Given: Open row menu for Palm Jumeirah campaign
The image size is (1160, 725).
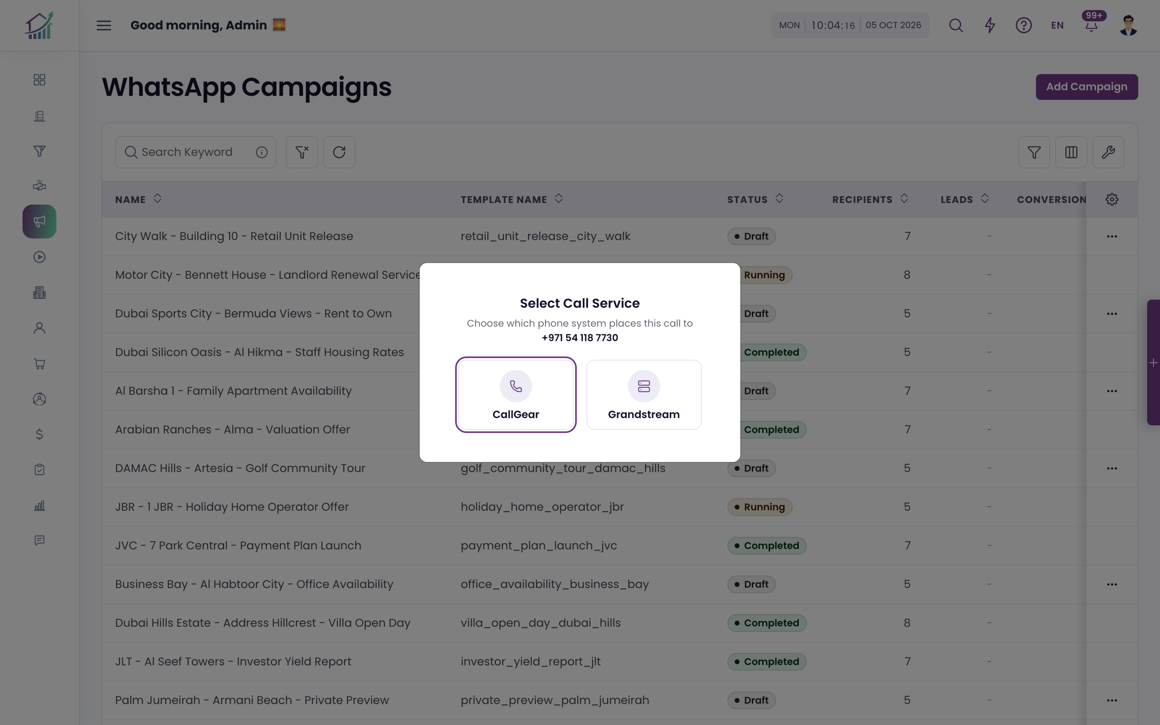Looking at the screenshot, I should [x=1112, y=700].
